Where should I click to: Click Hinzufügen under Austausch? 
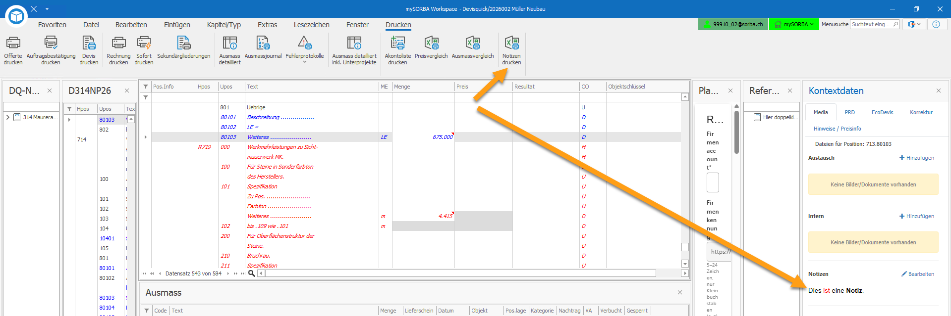click(x=917, y=158)
